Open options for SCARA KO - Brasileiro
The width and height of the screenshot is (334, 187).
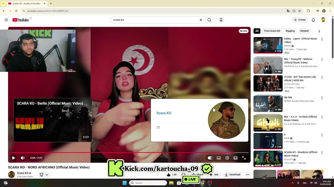click(322, 153)
